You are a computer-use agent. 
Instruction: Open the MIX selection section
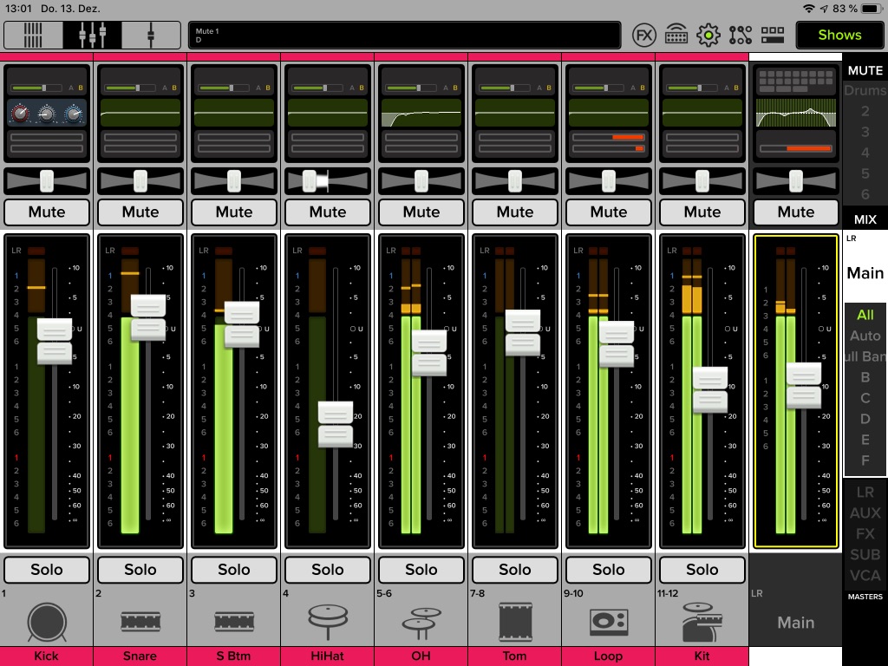pos(864,219)
